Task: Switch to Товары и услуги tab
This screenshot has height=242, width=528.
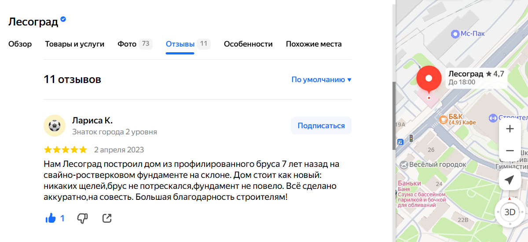Action: 75,44
